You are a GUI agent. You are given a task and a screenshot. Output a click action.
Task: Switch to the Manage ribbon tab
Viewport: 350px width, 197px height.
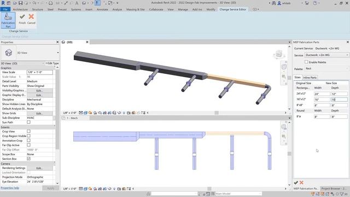pos(183,9)
